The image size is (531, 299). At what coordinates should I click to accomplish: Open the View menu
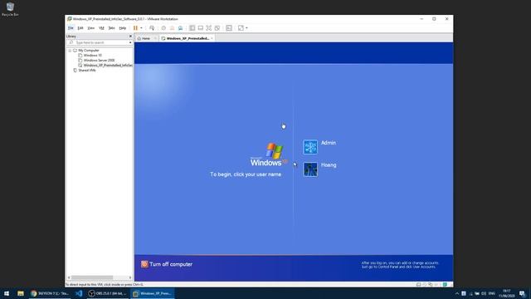[91, 28]
